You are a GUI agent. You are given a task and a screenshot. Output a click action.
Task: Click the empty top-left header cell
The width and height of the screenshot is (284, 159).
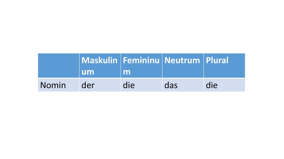pos(59,66)
